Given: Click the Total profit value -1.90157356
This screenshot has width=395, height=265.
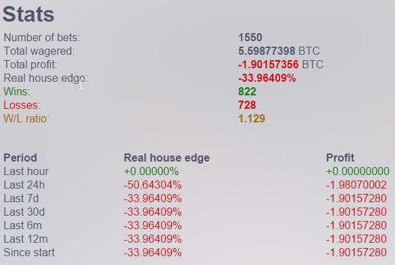Looking at the screenshot, I should (x=269, y=64).
